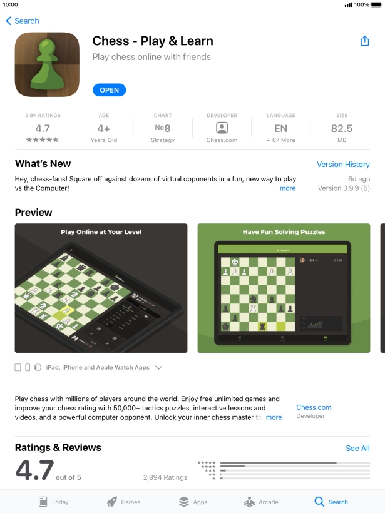Expand iPad, iPhone and Apple Watch Apps chevron
Screen dimensions: 385x513
tap(158, 367)
